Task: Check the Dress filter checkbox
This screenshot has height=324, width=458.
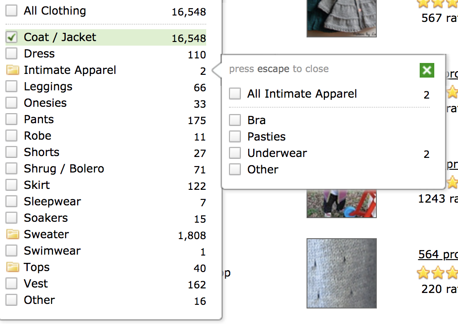Action: tap(11, 53)
